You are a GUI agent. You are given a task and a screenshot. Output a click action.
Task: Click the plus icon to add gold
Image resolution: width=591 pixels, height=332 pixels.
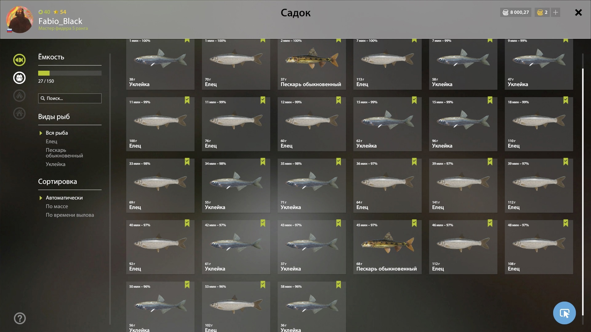point(555,12)
